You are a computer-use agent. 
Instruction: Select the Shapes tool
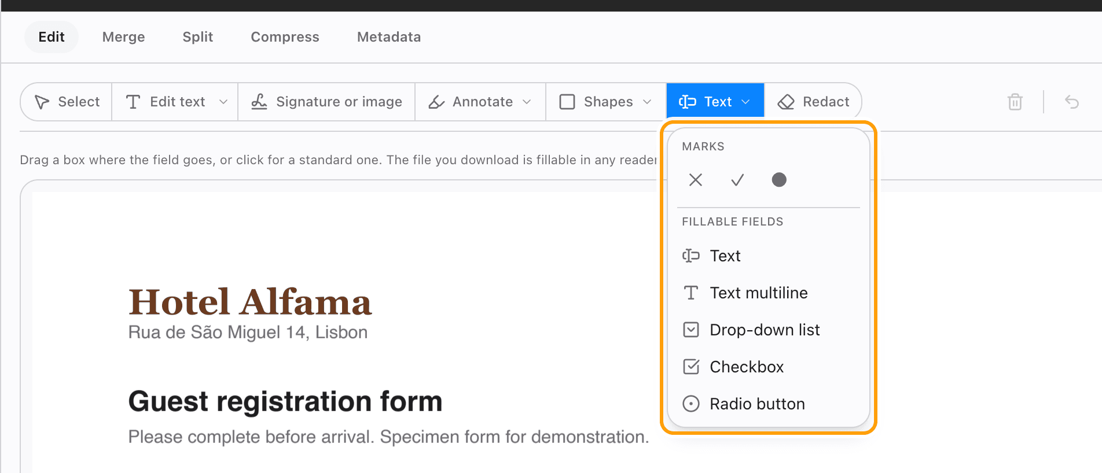596,102
